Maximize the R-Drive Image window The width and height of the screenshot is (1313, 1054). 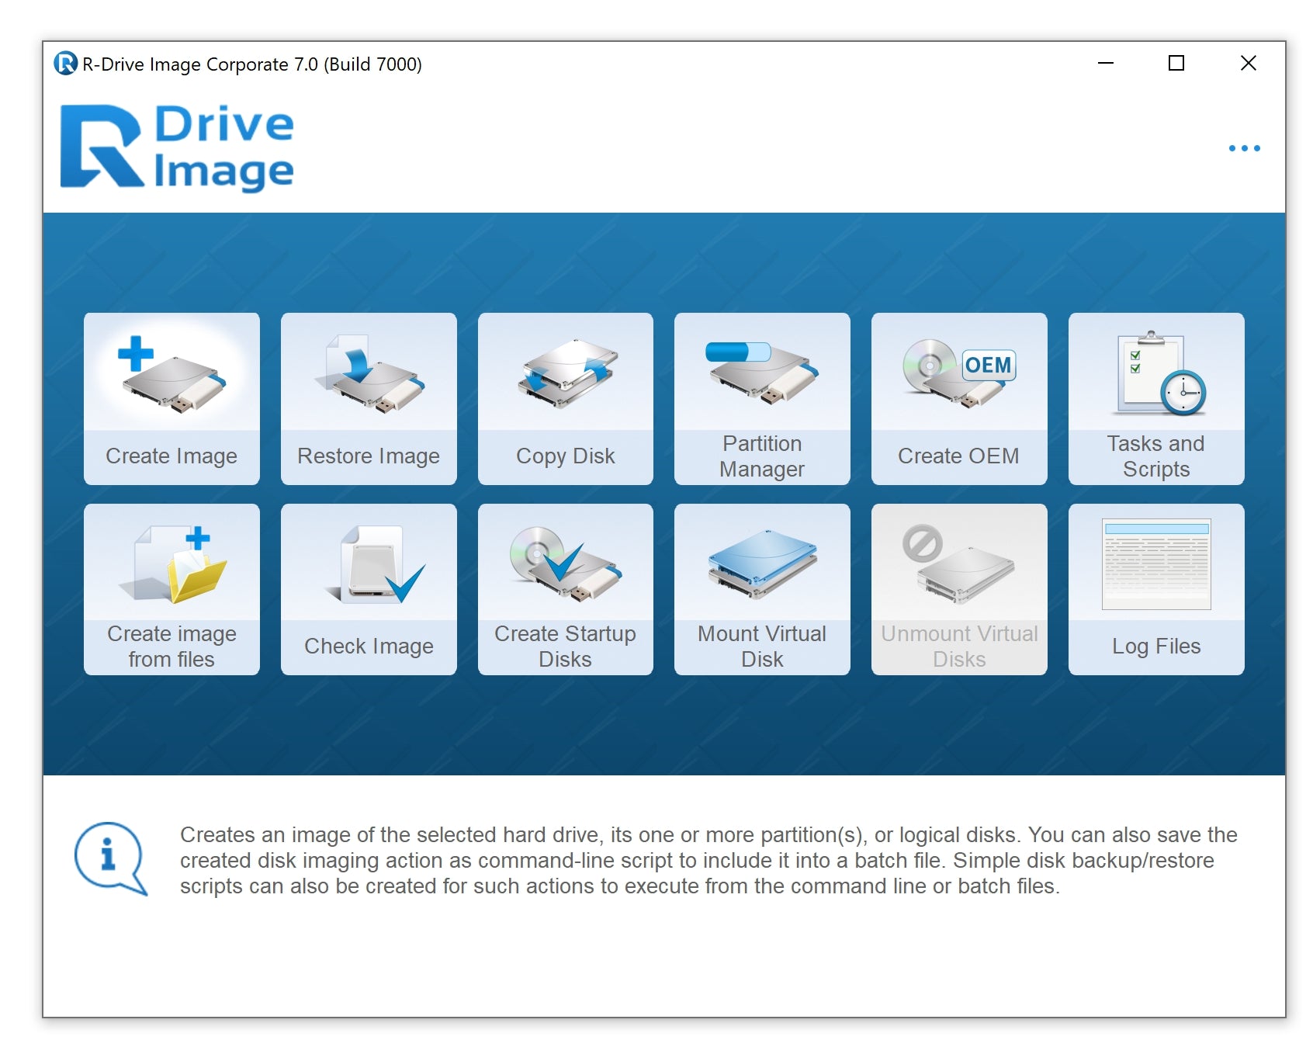pos(1176,64)
